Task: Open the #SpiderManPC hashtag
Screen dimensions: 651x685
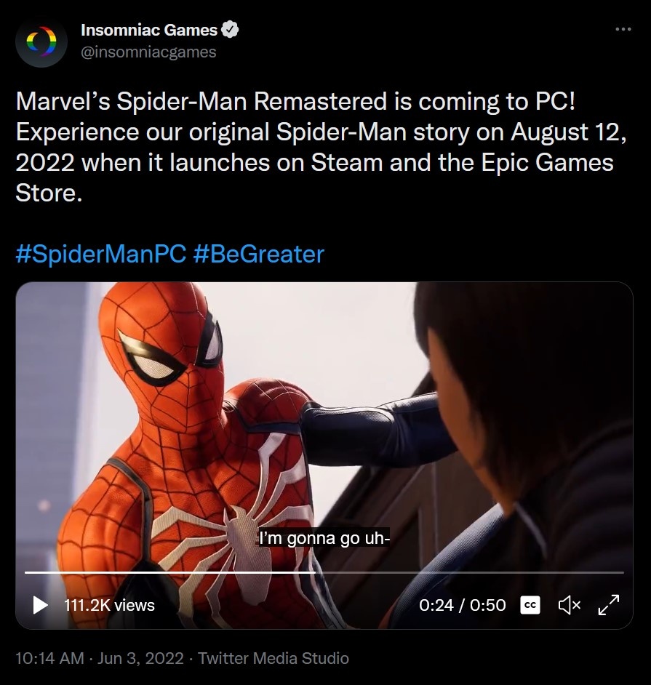Action: point(100,254)
